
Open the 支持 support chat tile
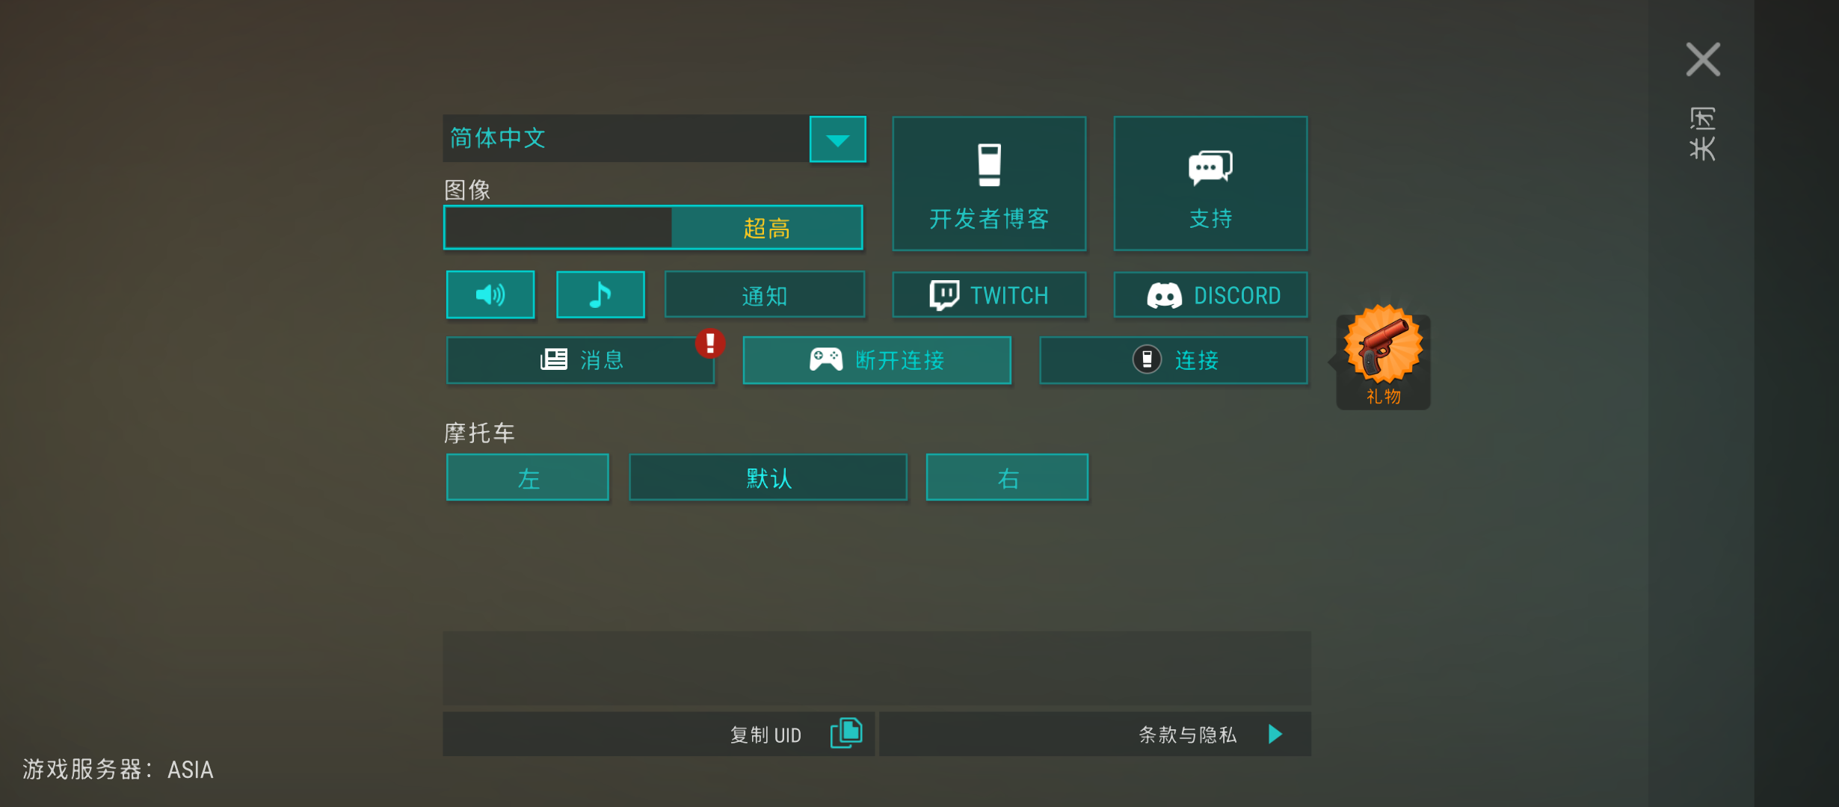pos(1210,184)
